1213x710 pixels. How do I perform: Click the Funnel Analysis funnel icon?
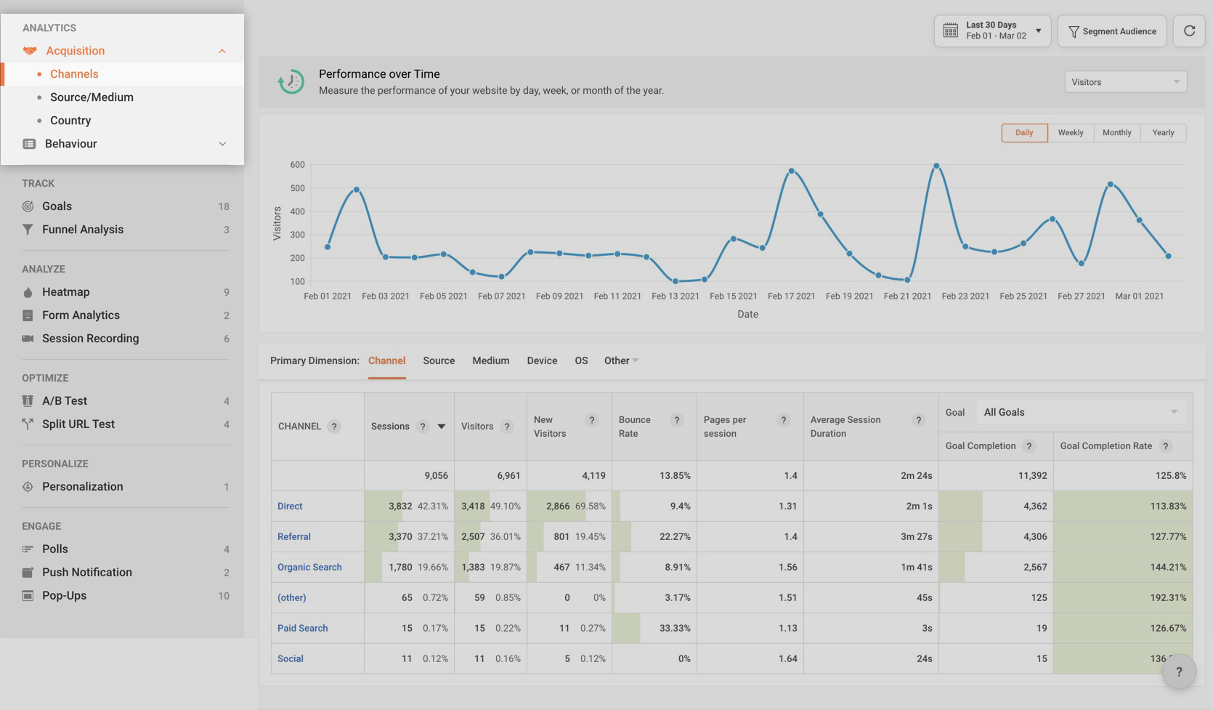click(28, 230)
